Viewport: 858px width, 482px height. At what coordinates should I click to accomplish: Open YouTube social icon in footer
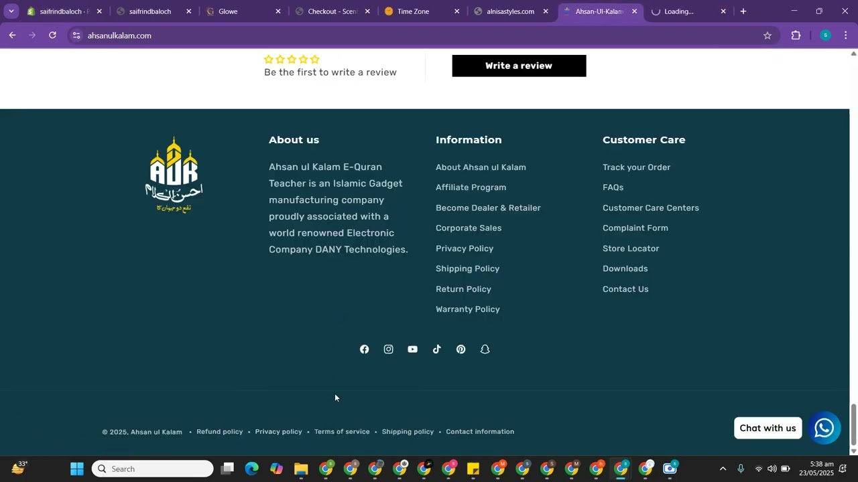click(412, 349)
